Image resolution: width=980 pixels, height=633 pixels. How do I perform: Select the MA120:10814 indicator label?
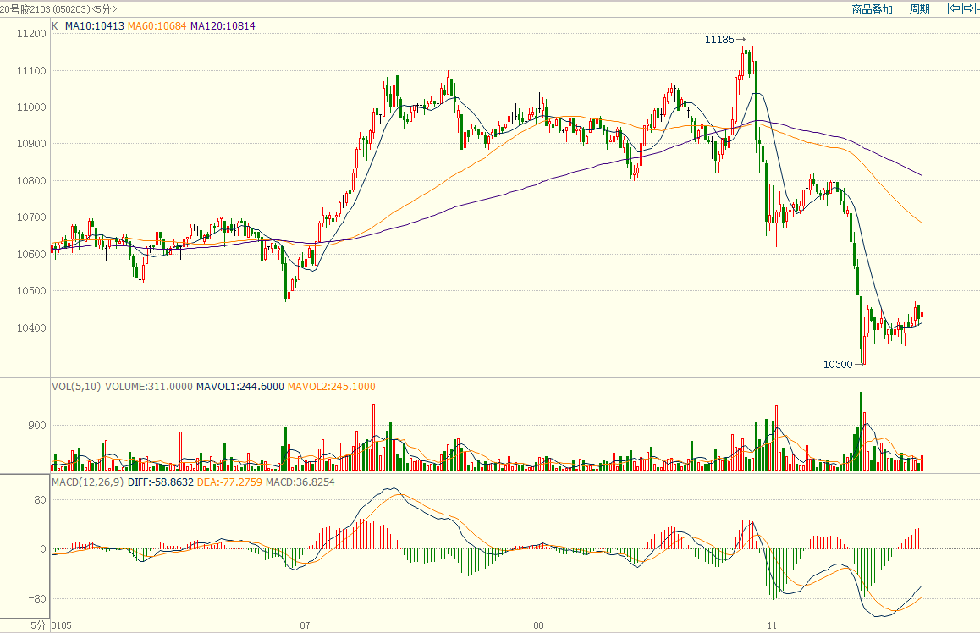[223, 26]
